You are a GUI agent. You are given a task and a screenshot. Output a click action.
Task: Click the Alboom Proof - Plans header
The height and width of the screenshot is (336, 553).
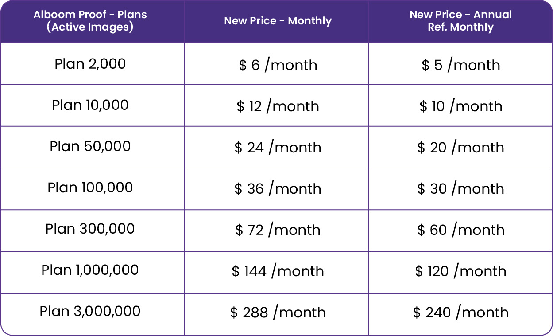[x=90, y=21]
